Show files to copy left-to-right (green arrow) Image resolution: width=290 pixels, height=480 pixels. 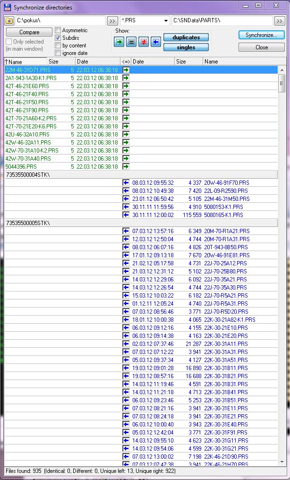coord(119,42)
